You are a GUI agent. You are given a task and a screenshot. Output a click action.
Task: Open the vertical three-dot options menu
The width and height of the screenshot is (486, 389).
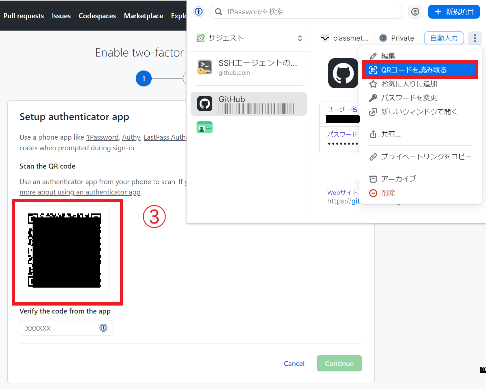point(475,38)
